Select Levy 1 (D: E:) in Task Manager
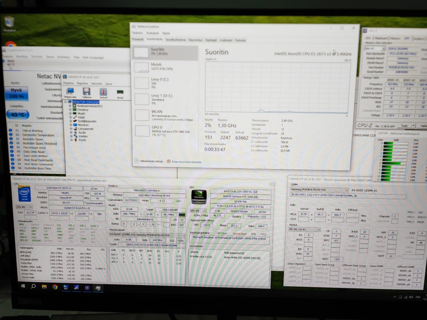The width and height of the screenshot is (427, 320). 165,99
